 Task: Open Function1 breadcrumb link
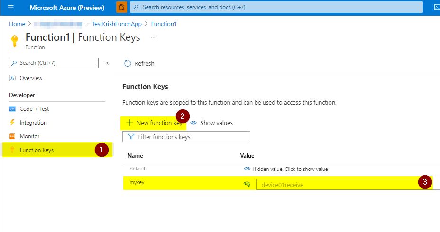[164, 24]
